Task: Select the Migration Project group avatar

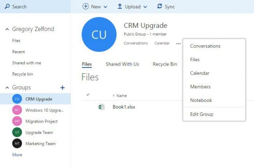Action: [x=17, y=121]
